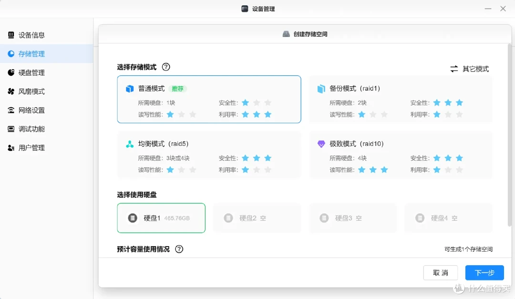Click the 设备信息 device icon
This screenshot has width=515, height=299.
coord(11,35)
